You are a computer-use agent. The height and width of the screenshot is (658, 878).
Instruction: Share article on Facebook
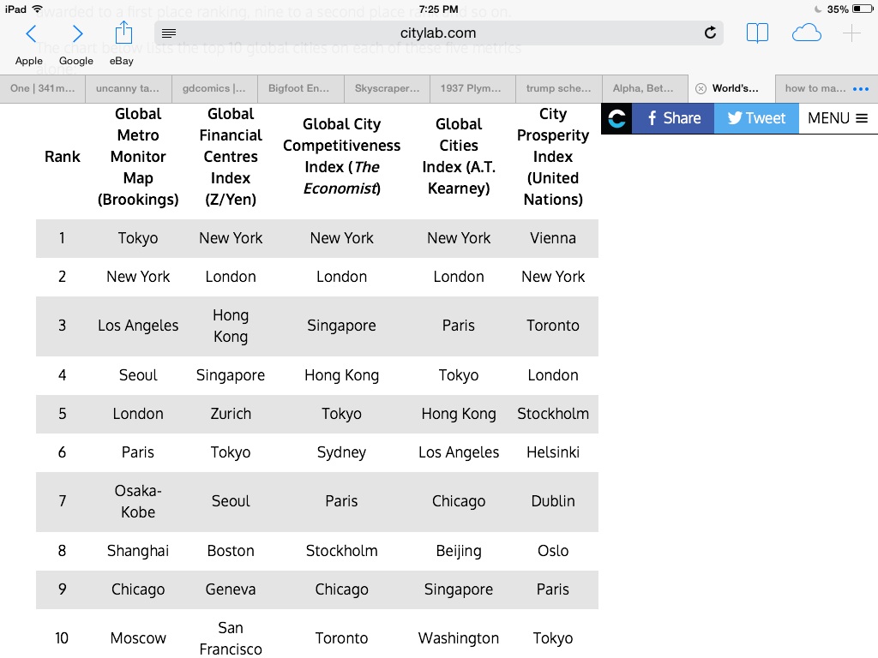point(673,118)
